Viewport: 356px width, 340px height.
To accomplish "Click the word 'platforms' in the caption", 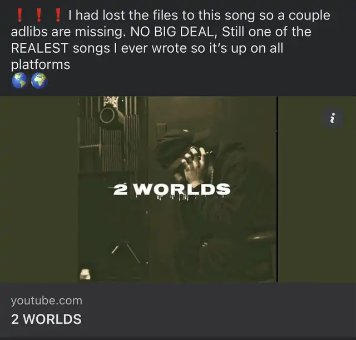I will (x=41, y=65).
